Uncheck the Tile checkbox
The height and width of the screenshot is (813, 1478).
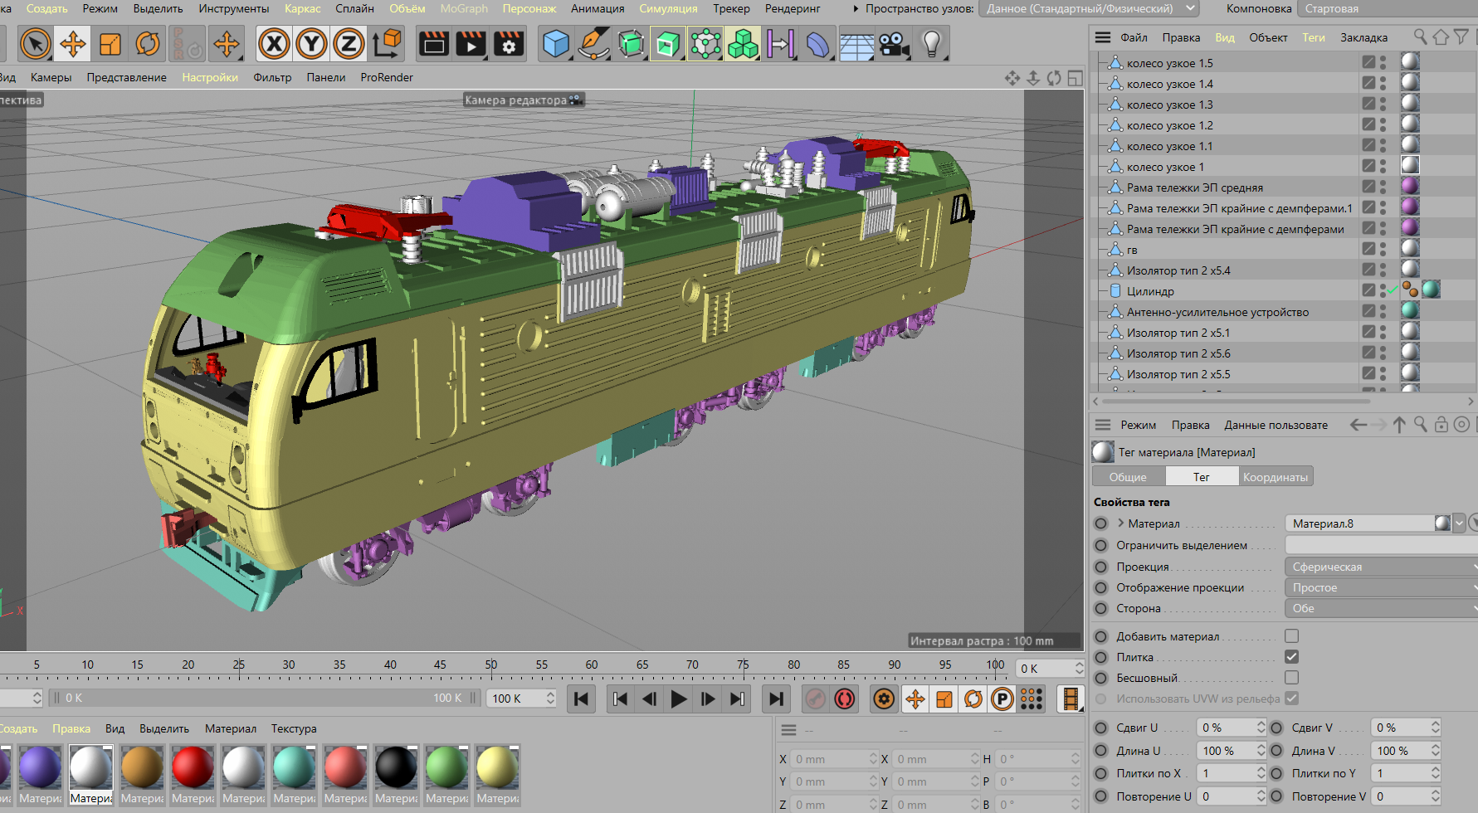(x=1291, y=657)
